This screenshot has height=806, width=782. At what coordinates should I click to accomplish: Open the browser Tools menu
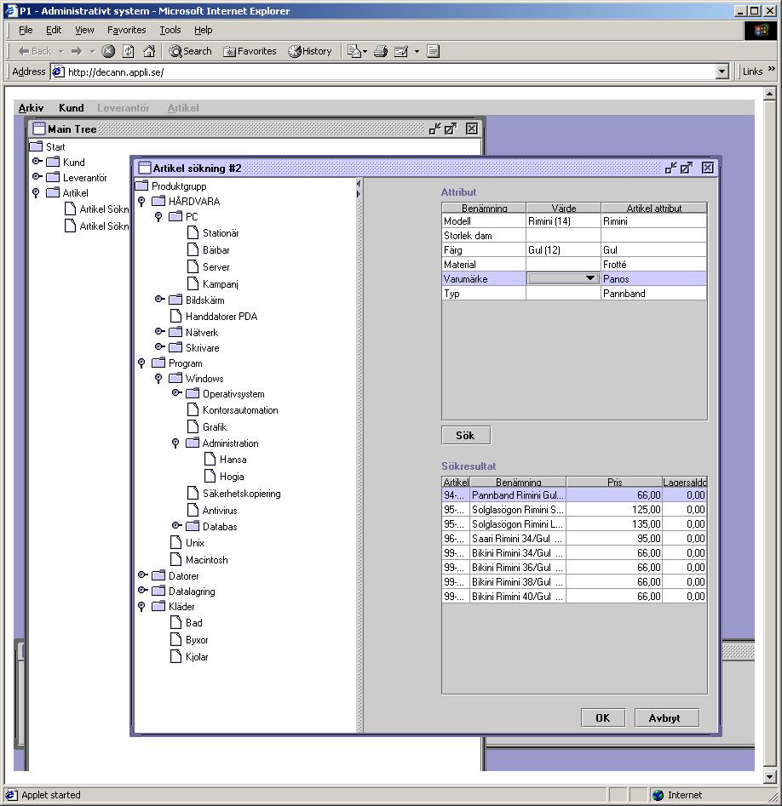(x=170, y=30)
